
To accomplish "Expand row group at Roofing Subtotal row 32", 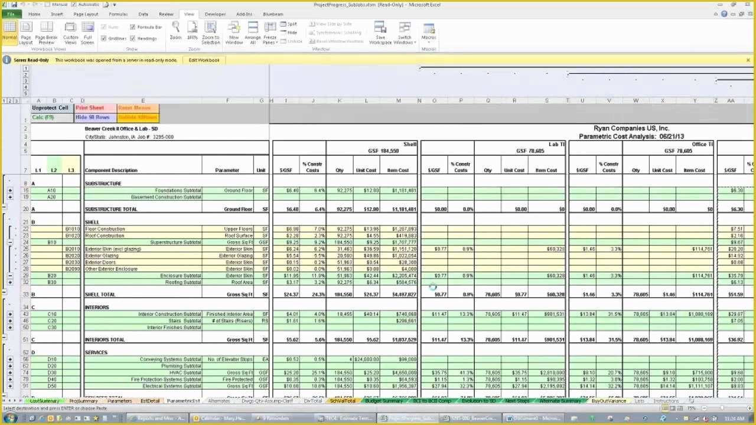I will pos(10,283).
